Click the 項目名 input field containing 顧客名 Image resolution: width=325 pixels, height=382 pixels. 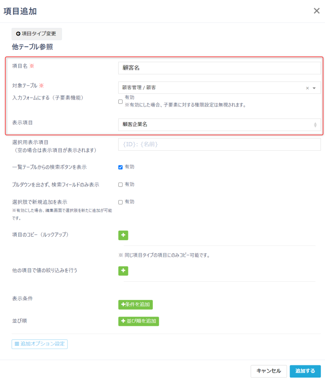[219, 68]
